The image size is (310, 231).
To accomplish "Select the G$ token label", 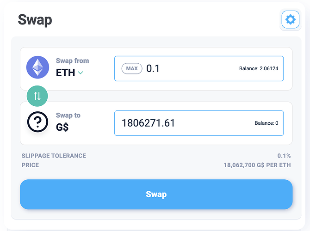I will 62,127.
